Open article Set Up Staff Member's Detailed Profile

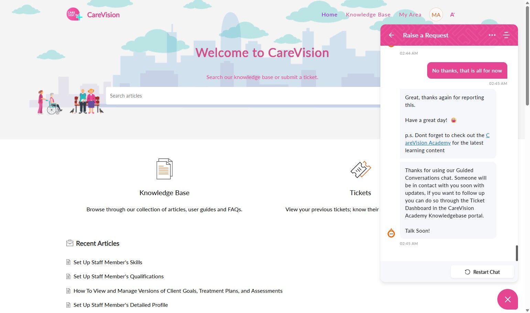(121, 305)
